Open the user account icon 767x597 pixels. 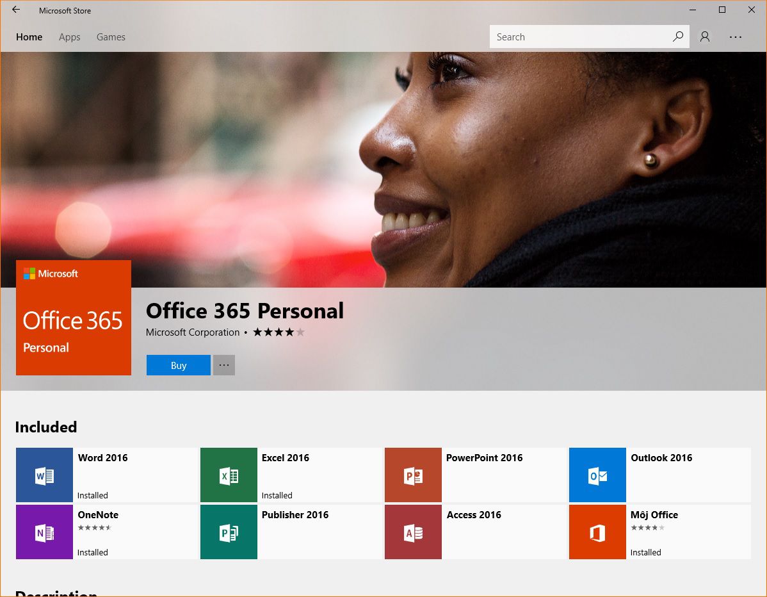(x=705, y=37)
